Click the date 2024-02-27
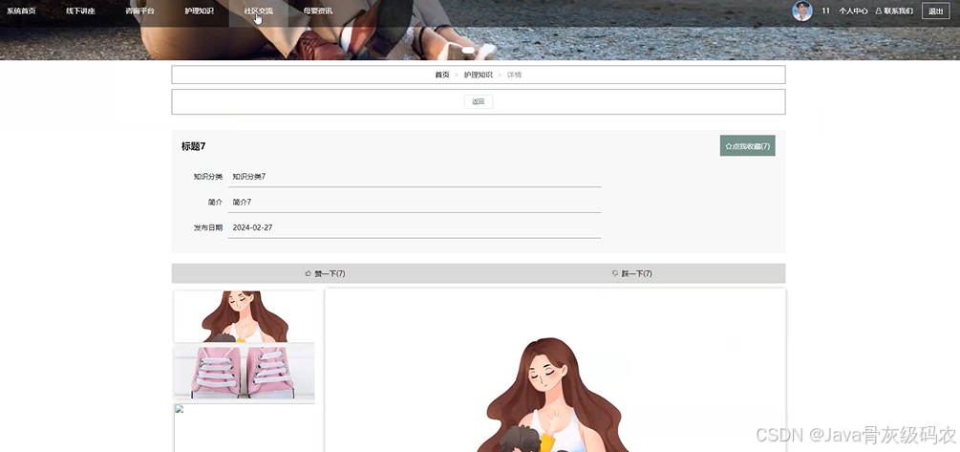 tap(252, 227)
